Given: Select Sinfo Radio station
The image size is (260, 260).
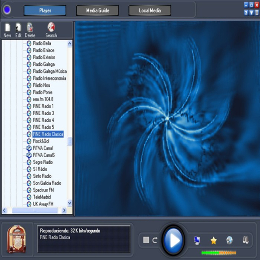Looking at the screenshot, I should coord(42,176).
